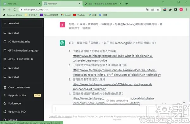Screen dimensions: 190x124
Task: Open the fourth techbang link about financial field
Action: click(113, 101)
